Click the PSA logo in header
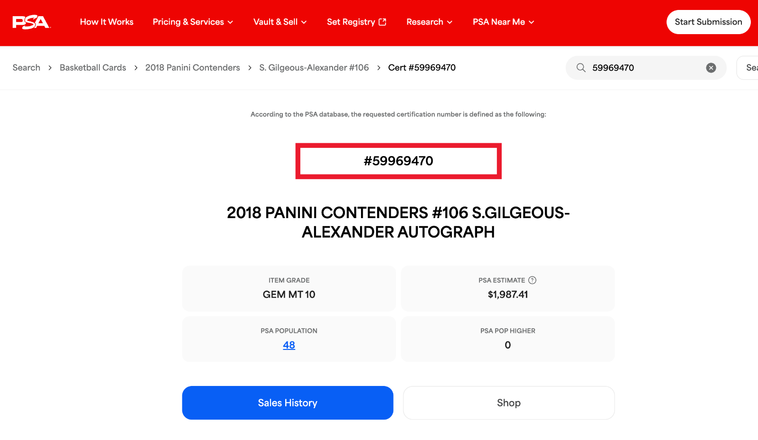 pyautogui.click(x=31, y=22)
